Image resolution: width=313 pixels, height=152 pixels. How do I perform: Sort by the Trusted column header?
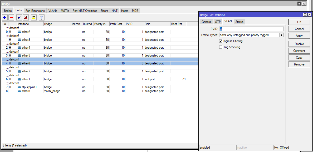click(x=88, y=24)
